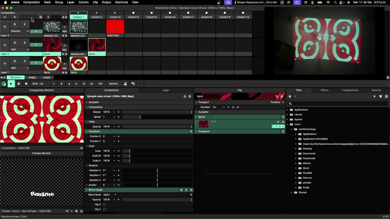This screenshot has width=390, height=219.
Task: Open Layer 3 Dissolve blend mode dropdown
Action: tap(20, 31)
